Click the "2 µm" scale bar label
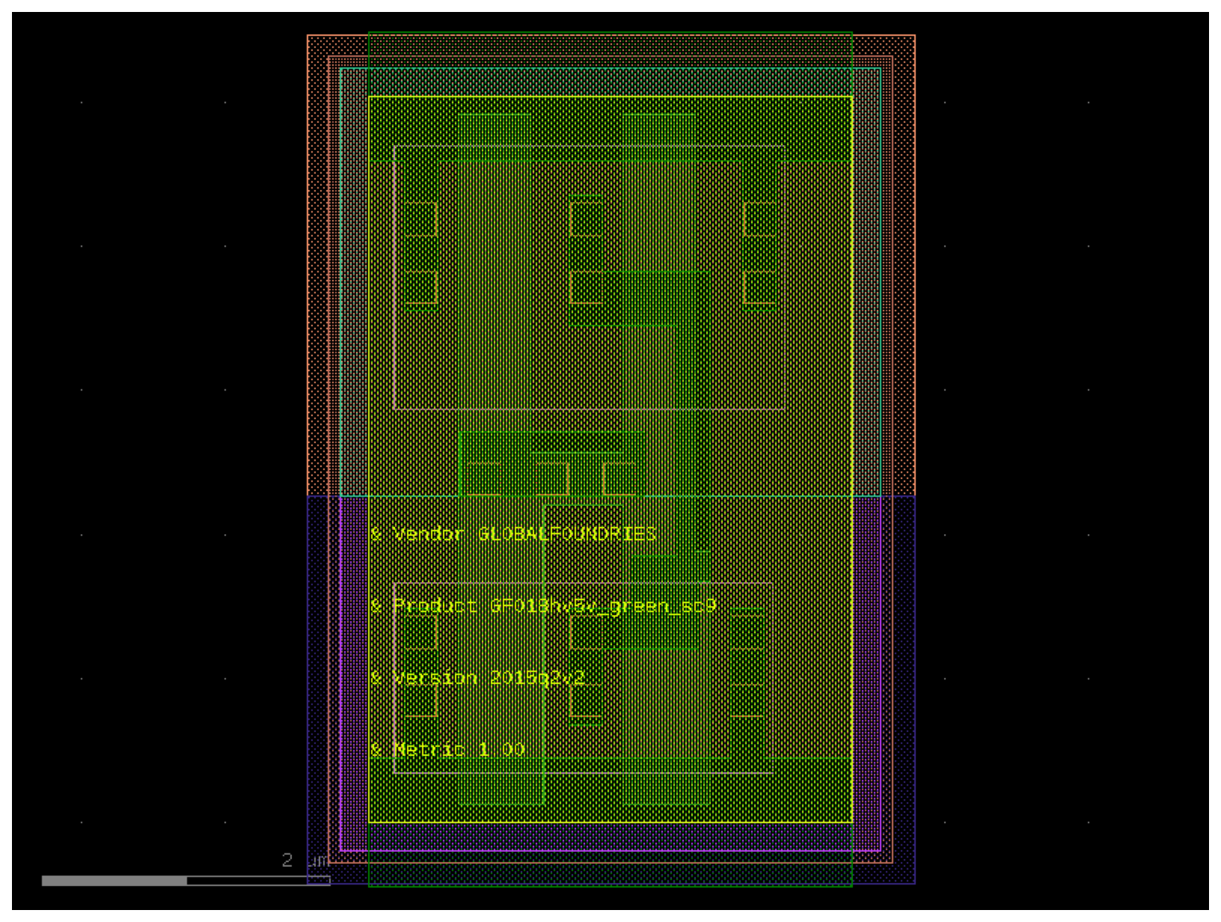The image size is (1221, 922). click(x=305, y=860)
